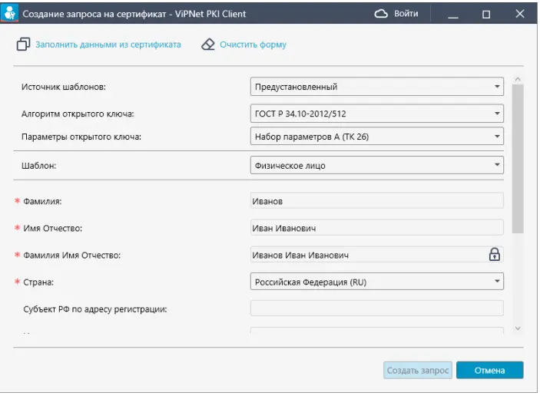The height and width of the screenshot is (396, 540).
Task: Click the Страна label text
Action: [38, 282]
